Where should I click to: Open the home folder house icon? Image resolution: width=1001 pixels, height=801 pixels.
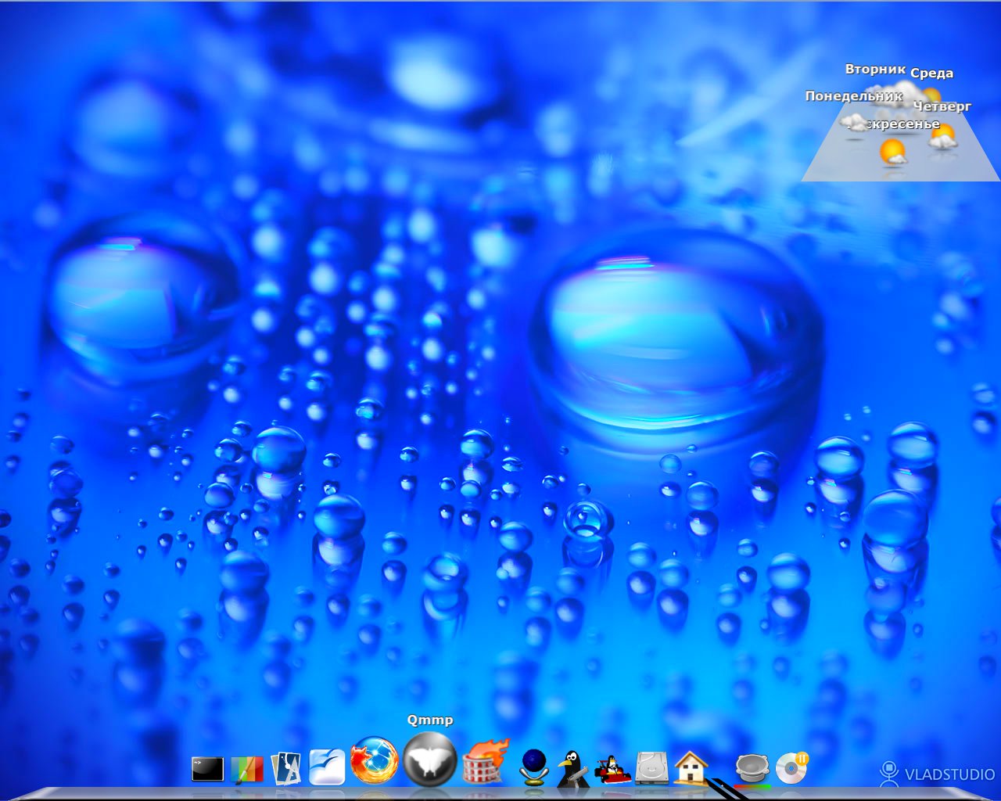coord(691,768)
